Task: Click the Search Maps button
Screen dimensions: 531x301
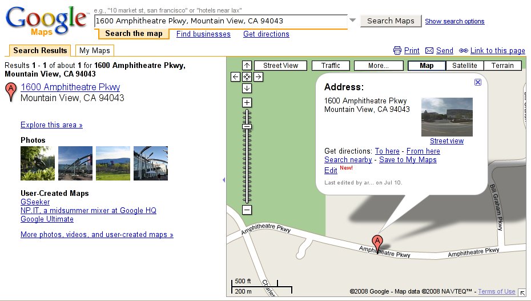Action: [391, 21]
